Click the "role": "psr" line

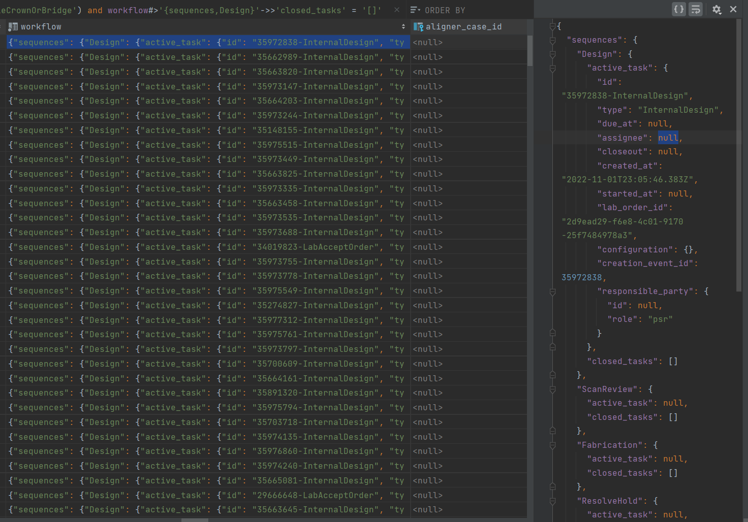[640, 319]
